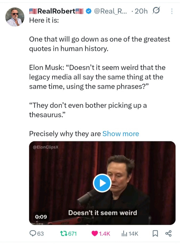Click the 20h post timestamp

coord(141,11)
